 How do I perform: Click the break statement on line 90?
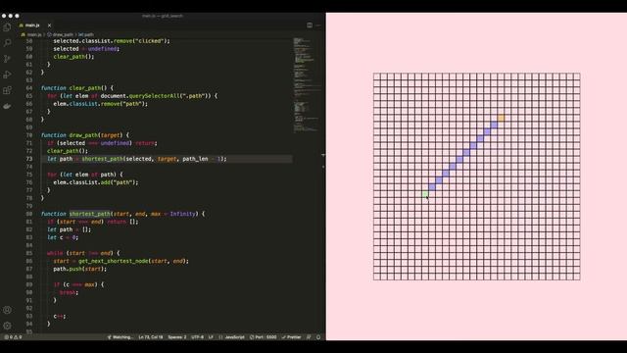tap(69, 292)
